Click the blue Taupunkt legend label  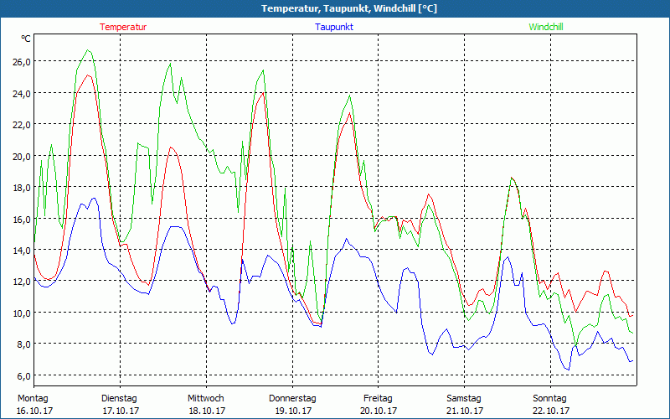[x=334, y=27]
